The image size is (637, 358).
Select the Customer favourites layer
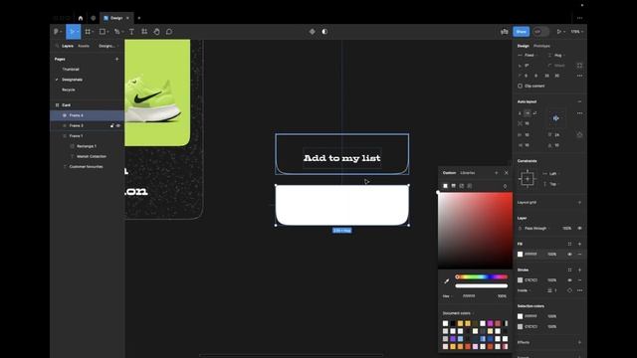(x=86, y=167)
